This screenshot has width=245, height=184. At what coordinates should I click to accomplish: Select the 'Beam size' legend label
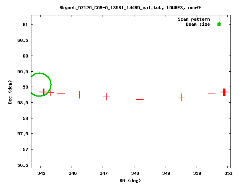[198, 24]
